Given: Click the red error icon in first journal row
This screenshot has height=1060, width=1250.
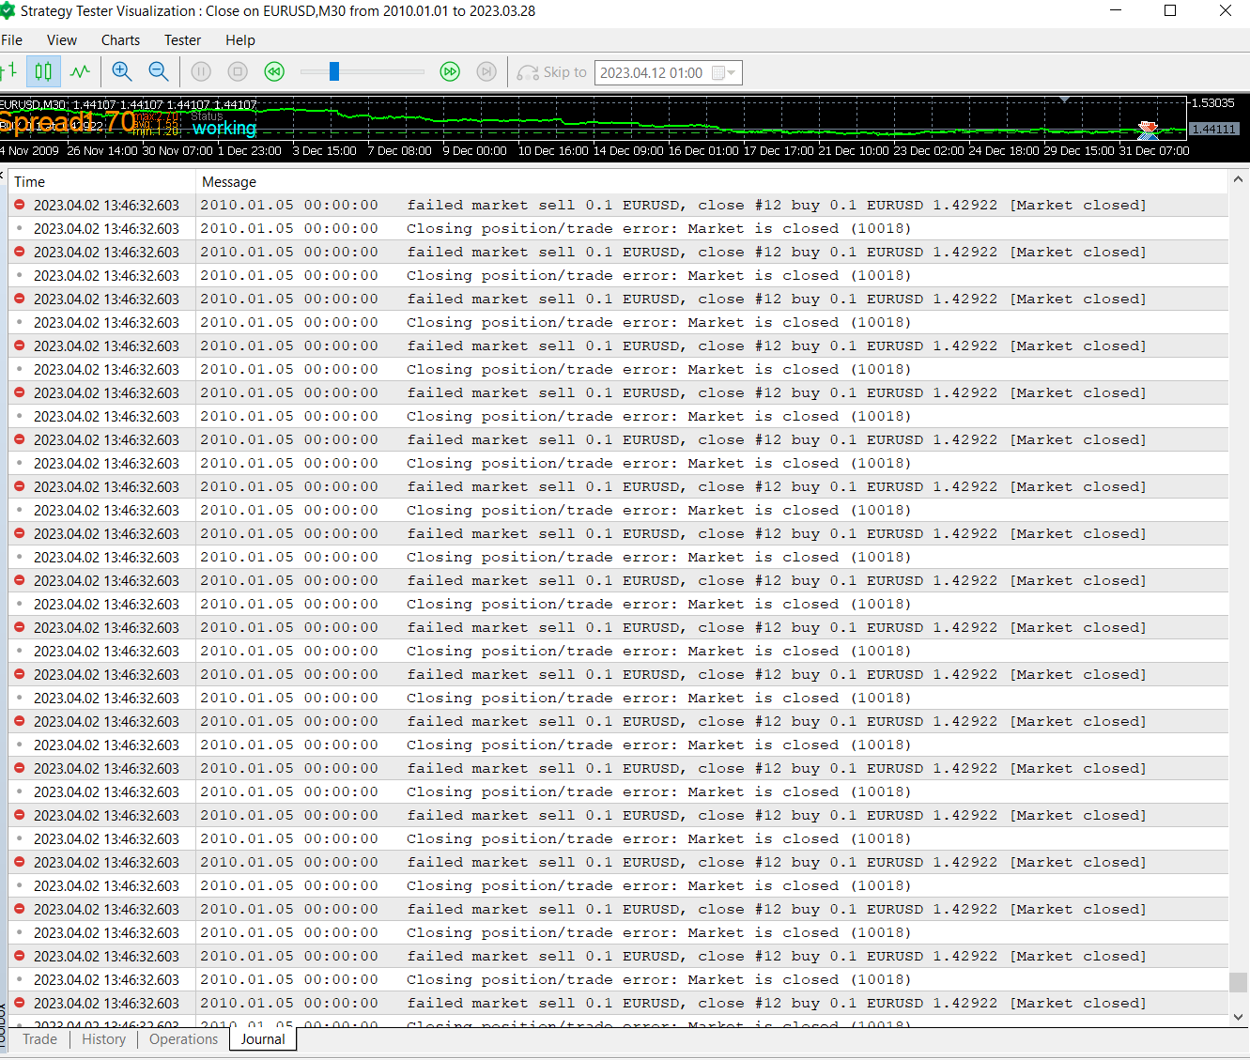Looking at the screenshot, I should point(19,205).
